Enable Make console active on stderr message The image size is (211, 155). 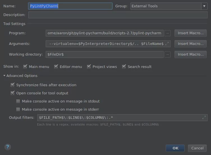click(18, 109)
